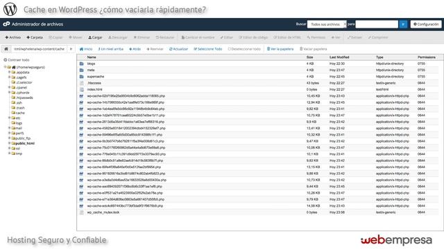
Task: Click the .htaccess file icon
Action: point(82,83)
